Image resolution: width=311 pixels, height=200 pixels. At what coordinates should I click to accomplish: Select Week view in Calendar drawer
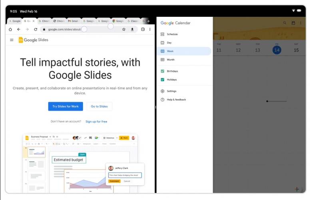coord(184,51)
